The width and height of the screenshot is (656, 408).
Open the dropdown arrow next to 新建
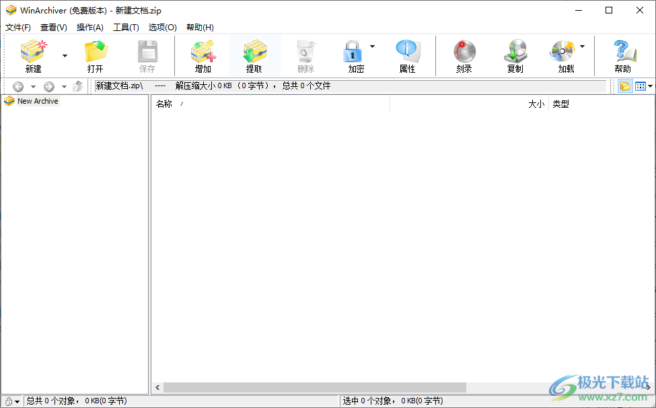65,56
